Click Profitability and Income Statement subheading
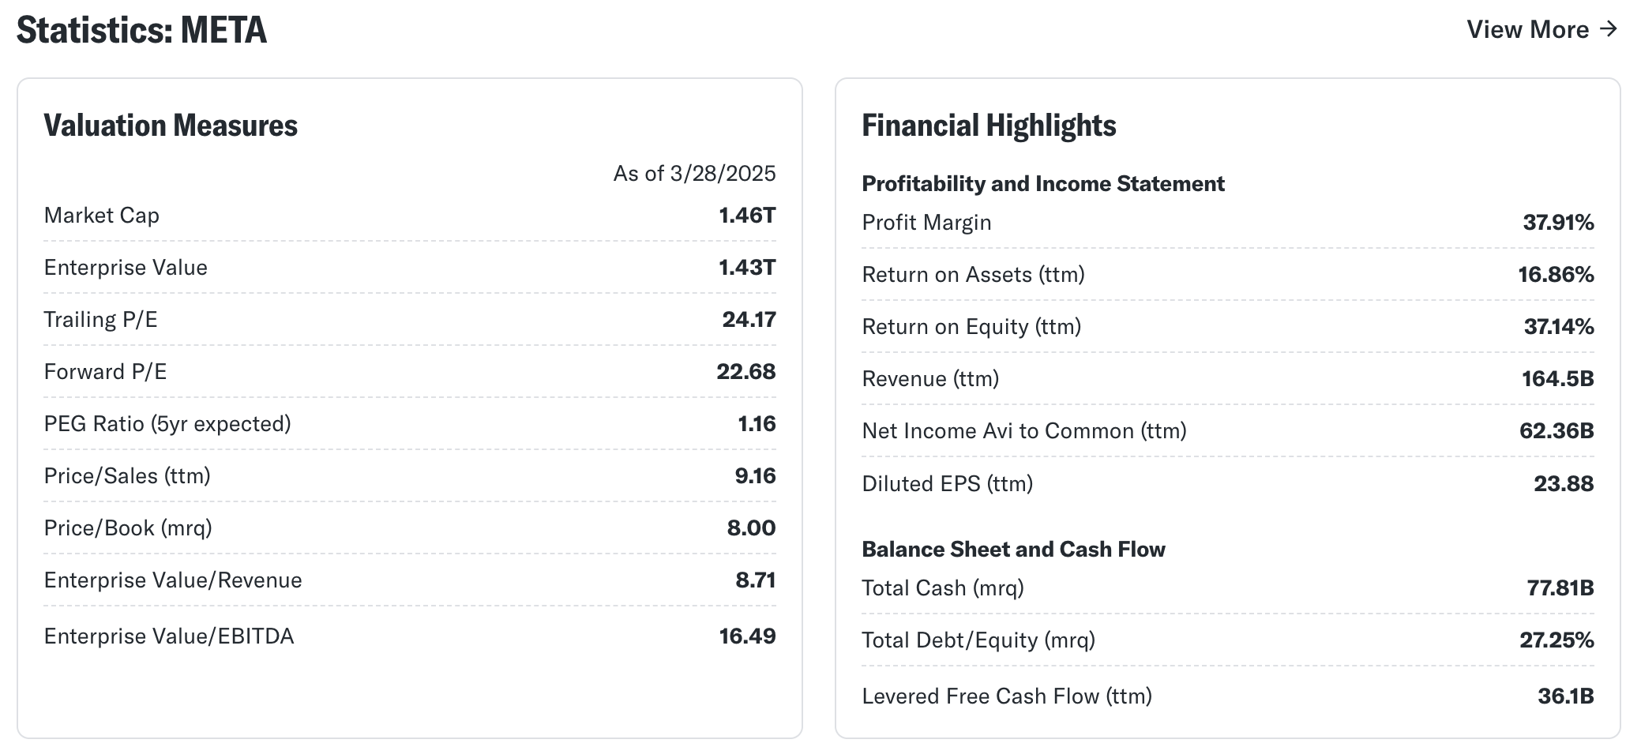Screen dimensions: 1641x747 tap(1043, 183)
